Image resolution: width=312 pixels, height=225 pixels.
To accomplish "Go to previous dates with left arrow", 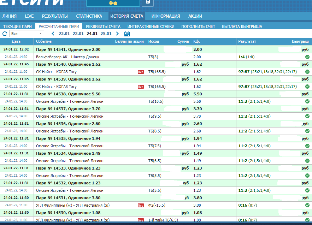I will point(53,34).
